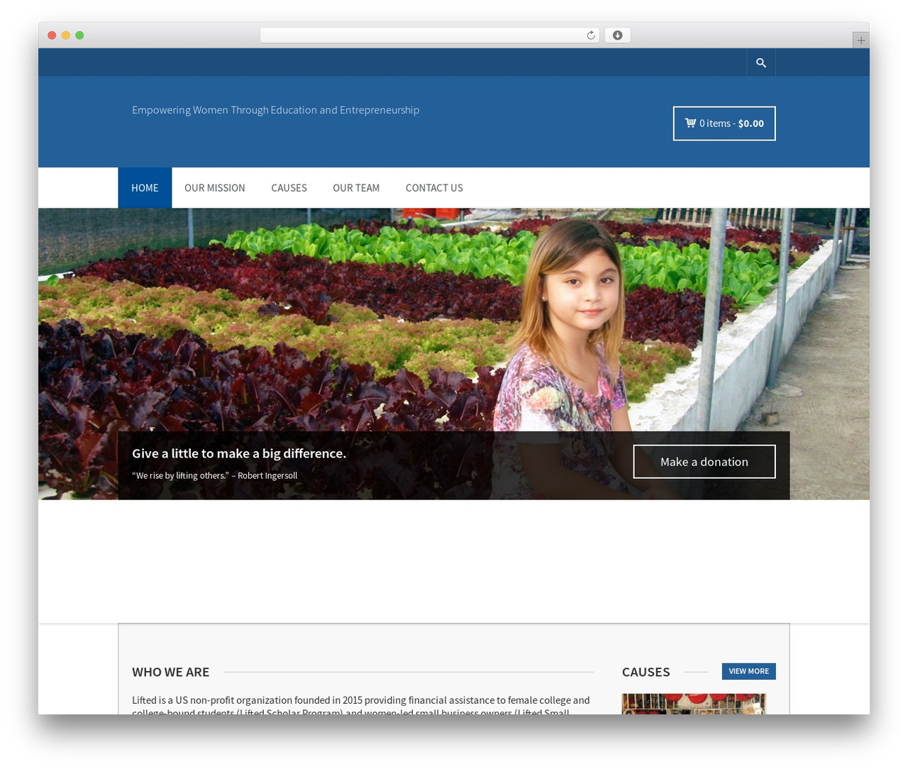Open the CAUSES menu item
Image resolution: width=908 pixels, height=769 pixels.
click(x=289, y=188)
